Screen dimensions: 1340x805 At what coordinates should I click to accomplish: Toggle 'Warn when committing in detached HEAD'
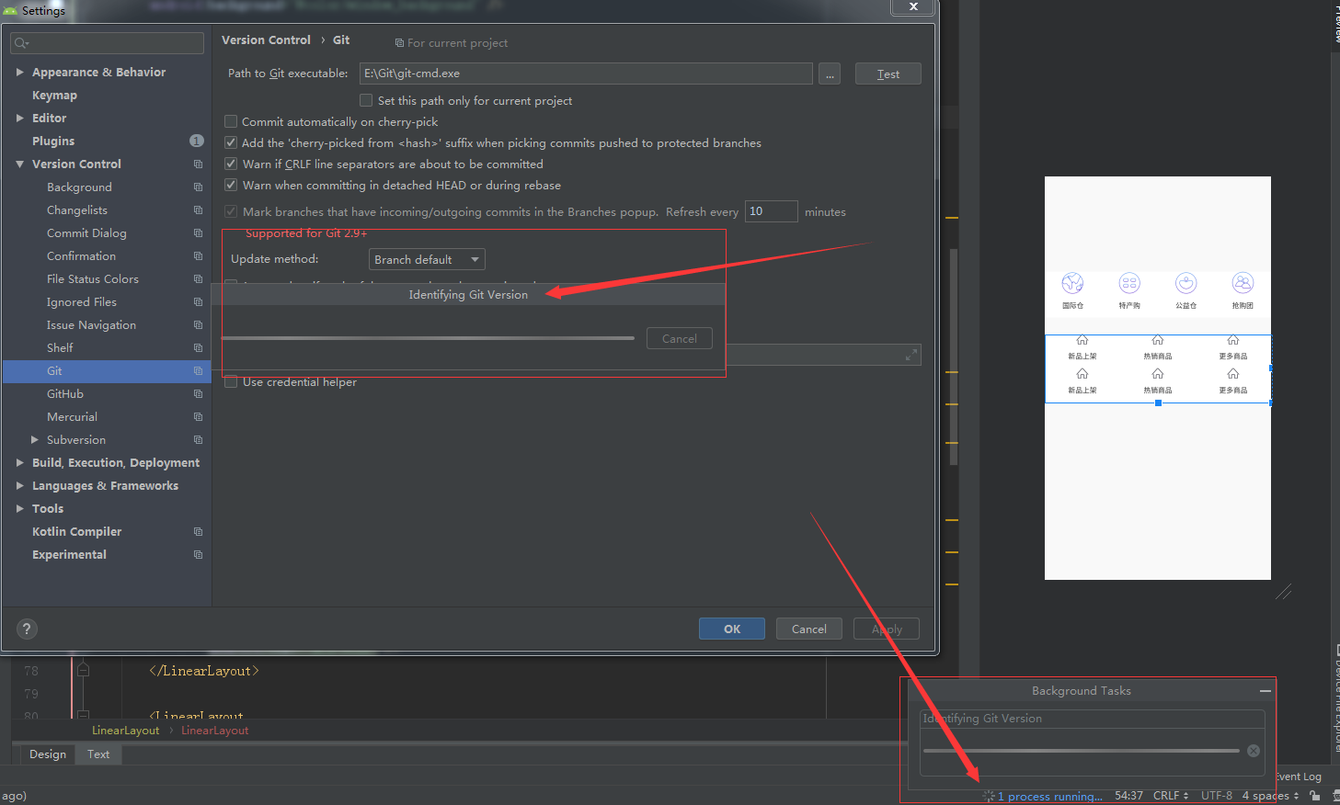point(231,185)
